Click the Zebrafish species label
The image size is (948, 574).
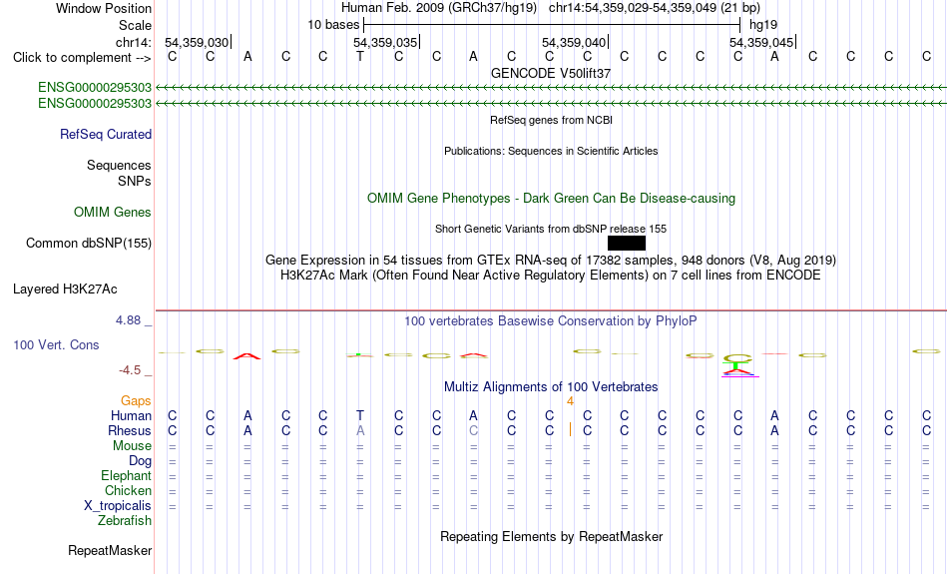(125, 521)
